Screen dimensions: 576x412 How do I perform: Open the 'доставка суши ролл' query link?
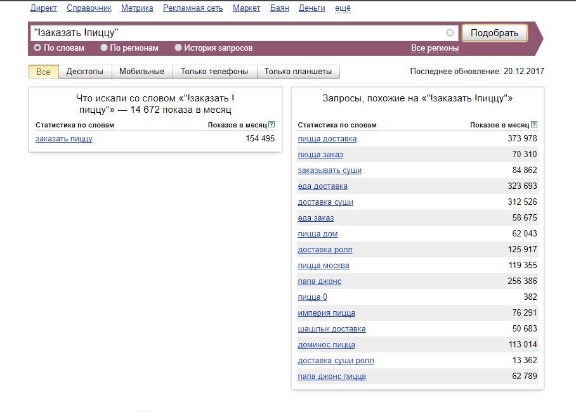click(336, 361)
